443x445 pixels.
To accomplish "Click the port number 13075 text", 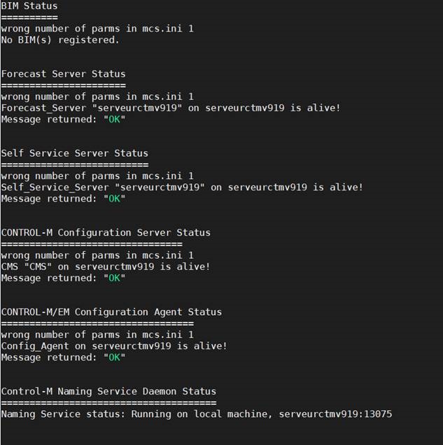I will [x=378, y=414].
